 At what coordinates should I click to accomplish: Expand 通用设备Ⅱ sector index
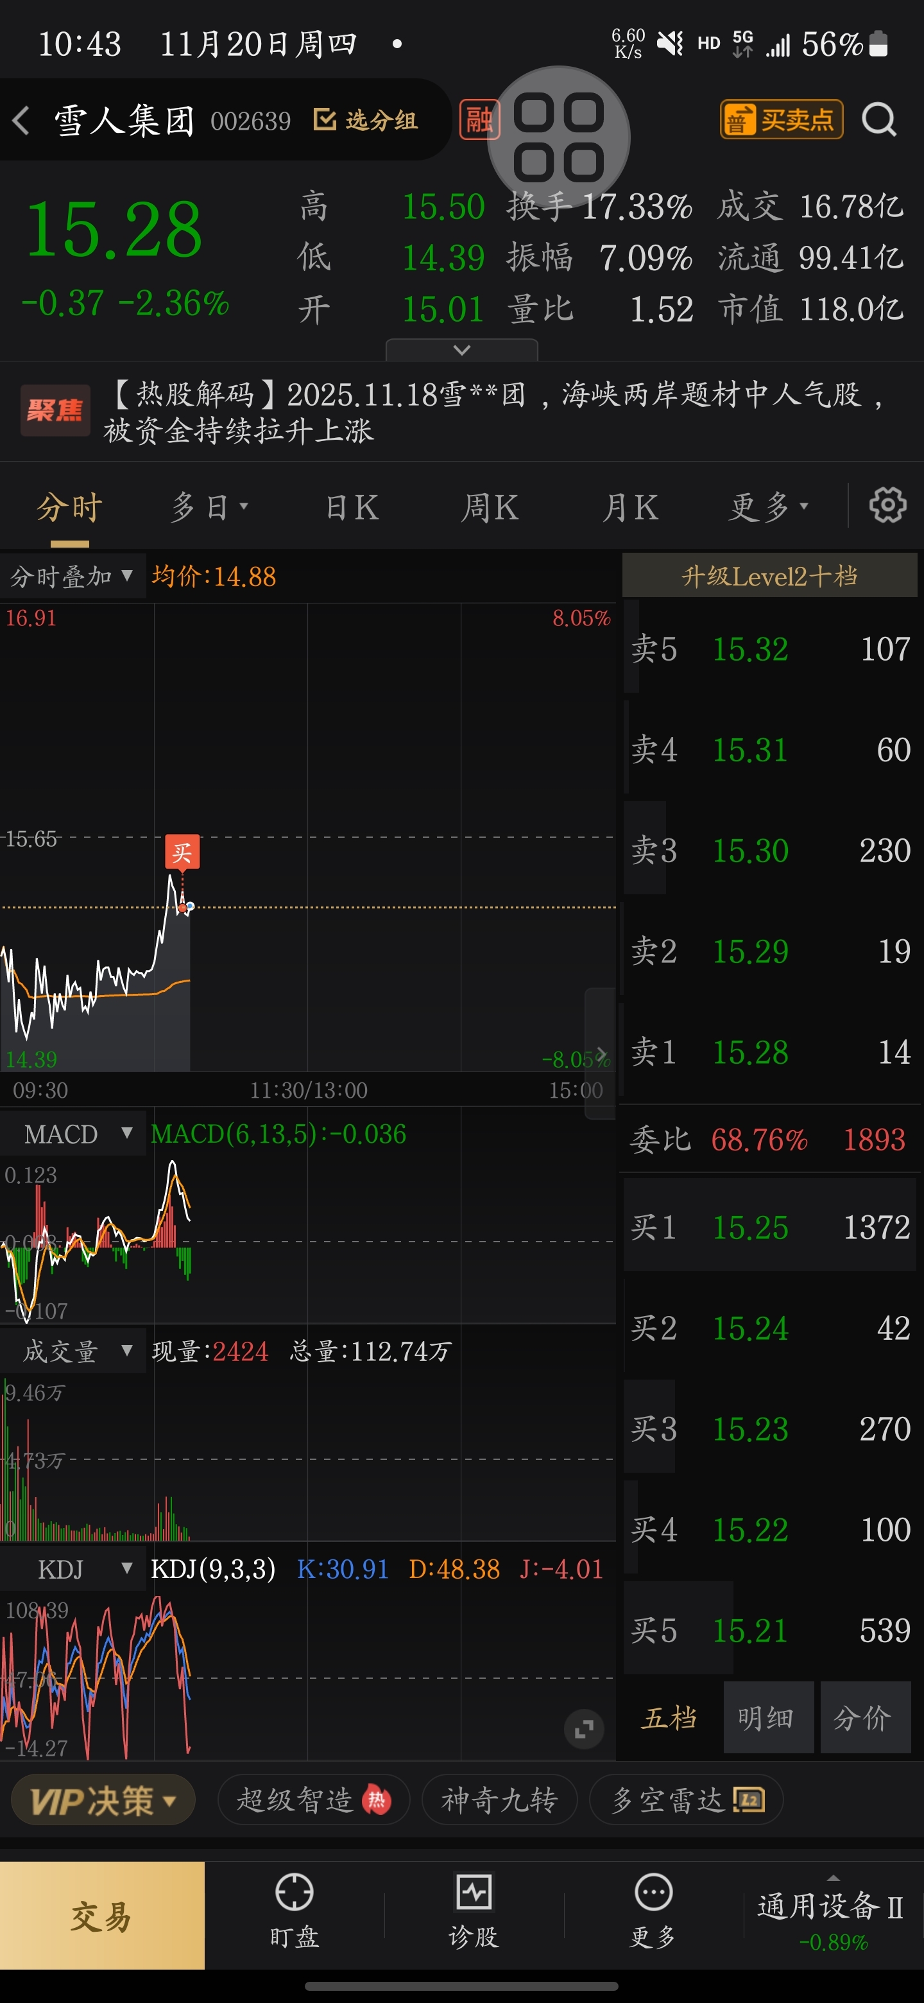pos(832,1916)
